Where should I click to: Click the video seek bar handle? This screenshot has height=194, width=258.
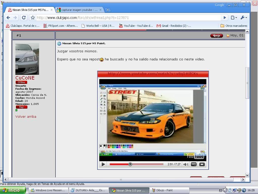pos(130,164)
